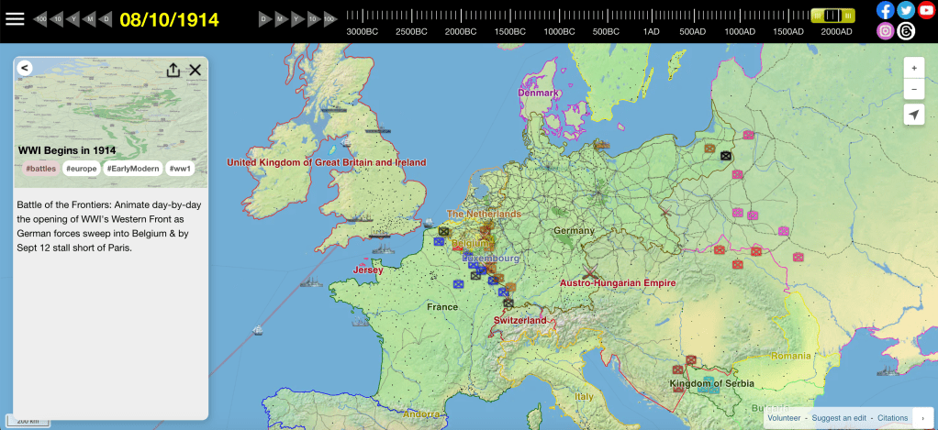This screenshot has width=938, height=430.
Task: Go back with the panel's left arrow
Action: pos(25,68)
